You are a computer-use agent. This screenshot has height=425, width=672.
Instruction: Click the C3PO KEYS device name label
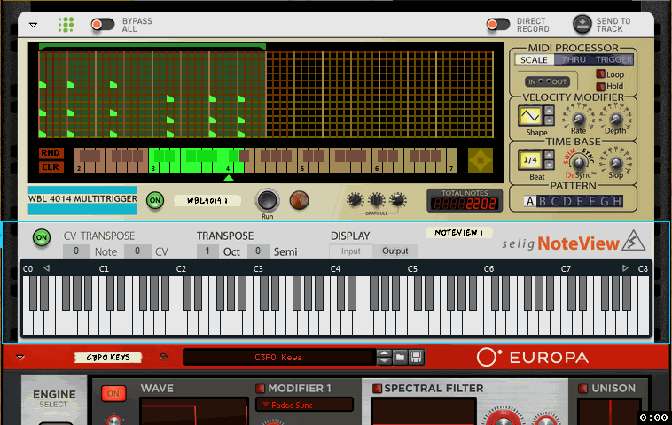[108, 357]
